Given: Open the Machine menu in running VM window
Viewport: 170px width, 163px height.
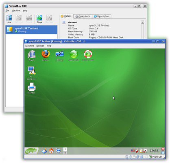Looking at the screenshot, I should pyautogui.click(x=30, y=46).
